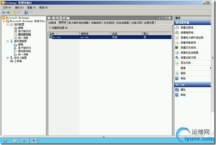The height and width of the screenshot is (145, 216).
Task: Open the 工具箱 node
Action: point(18,61)
